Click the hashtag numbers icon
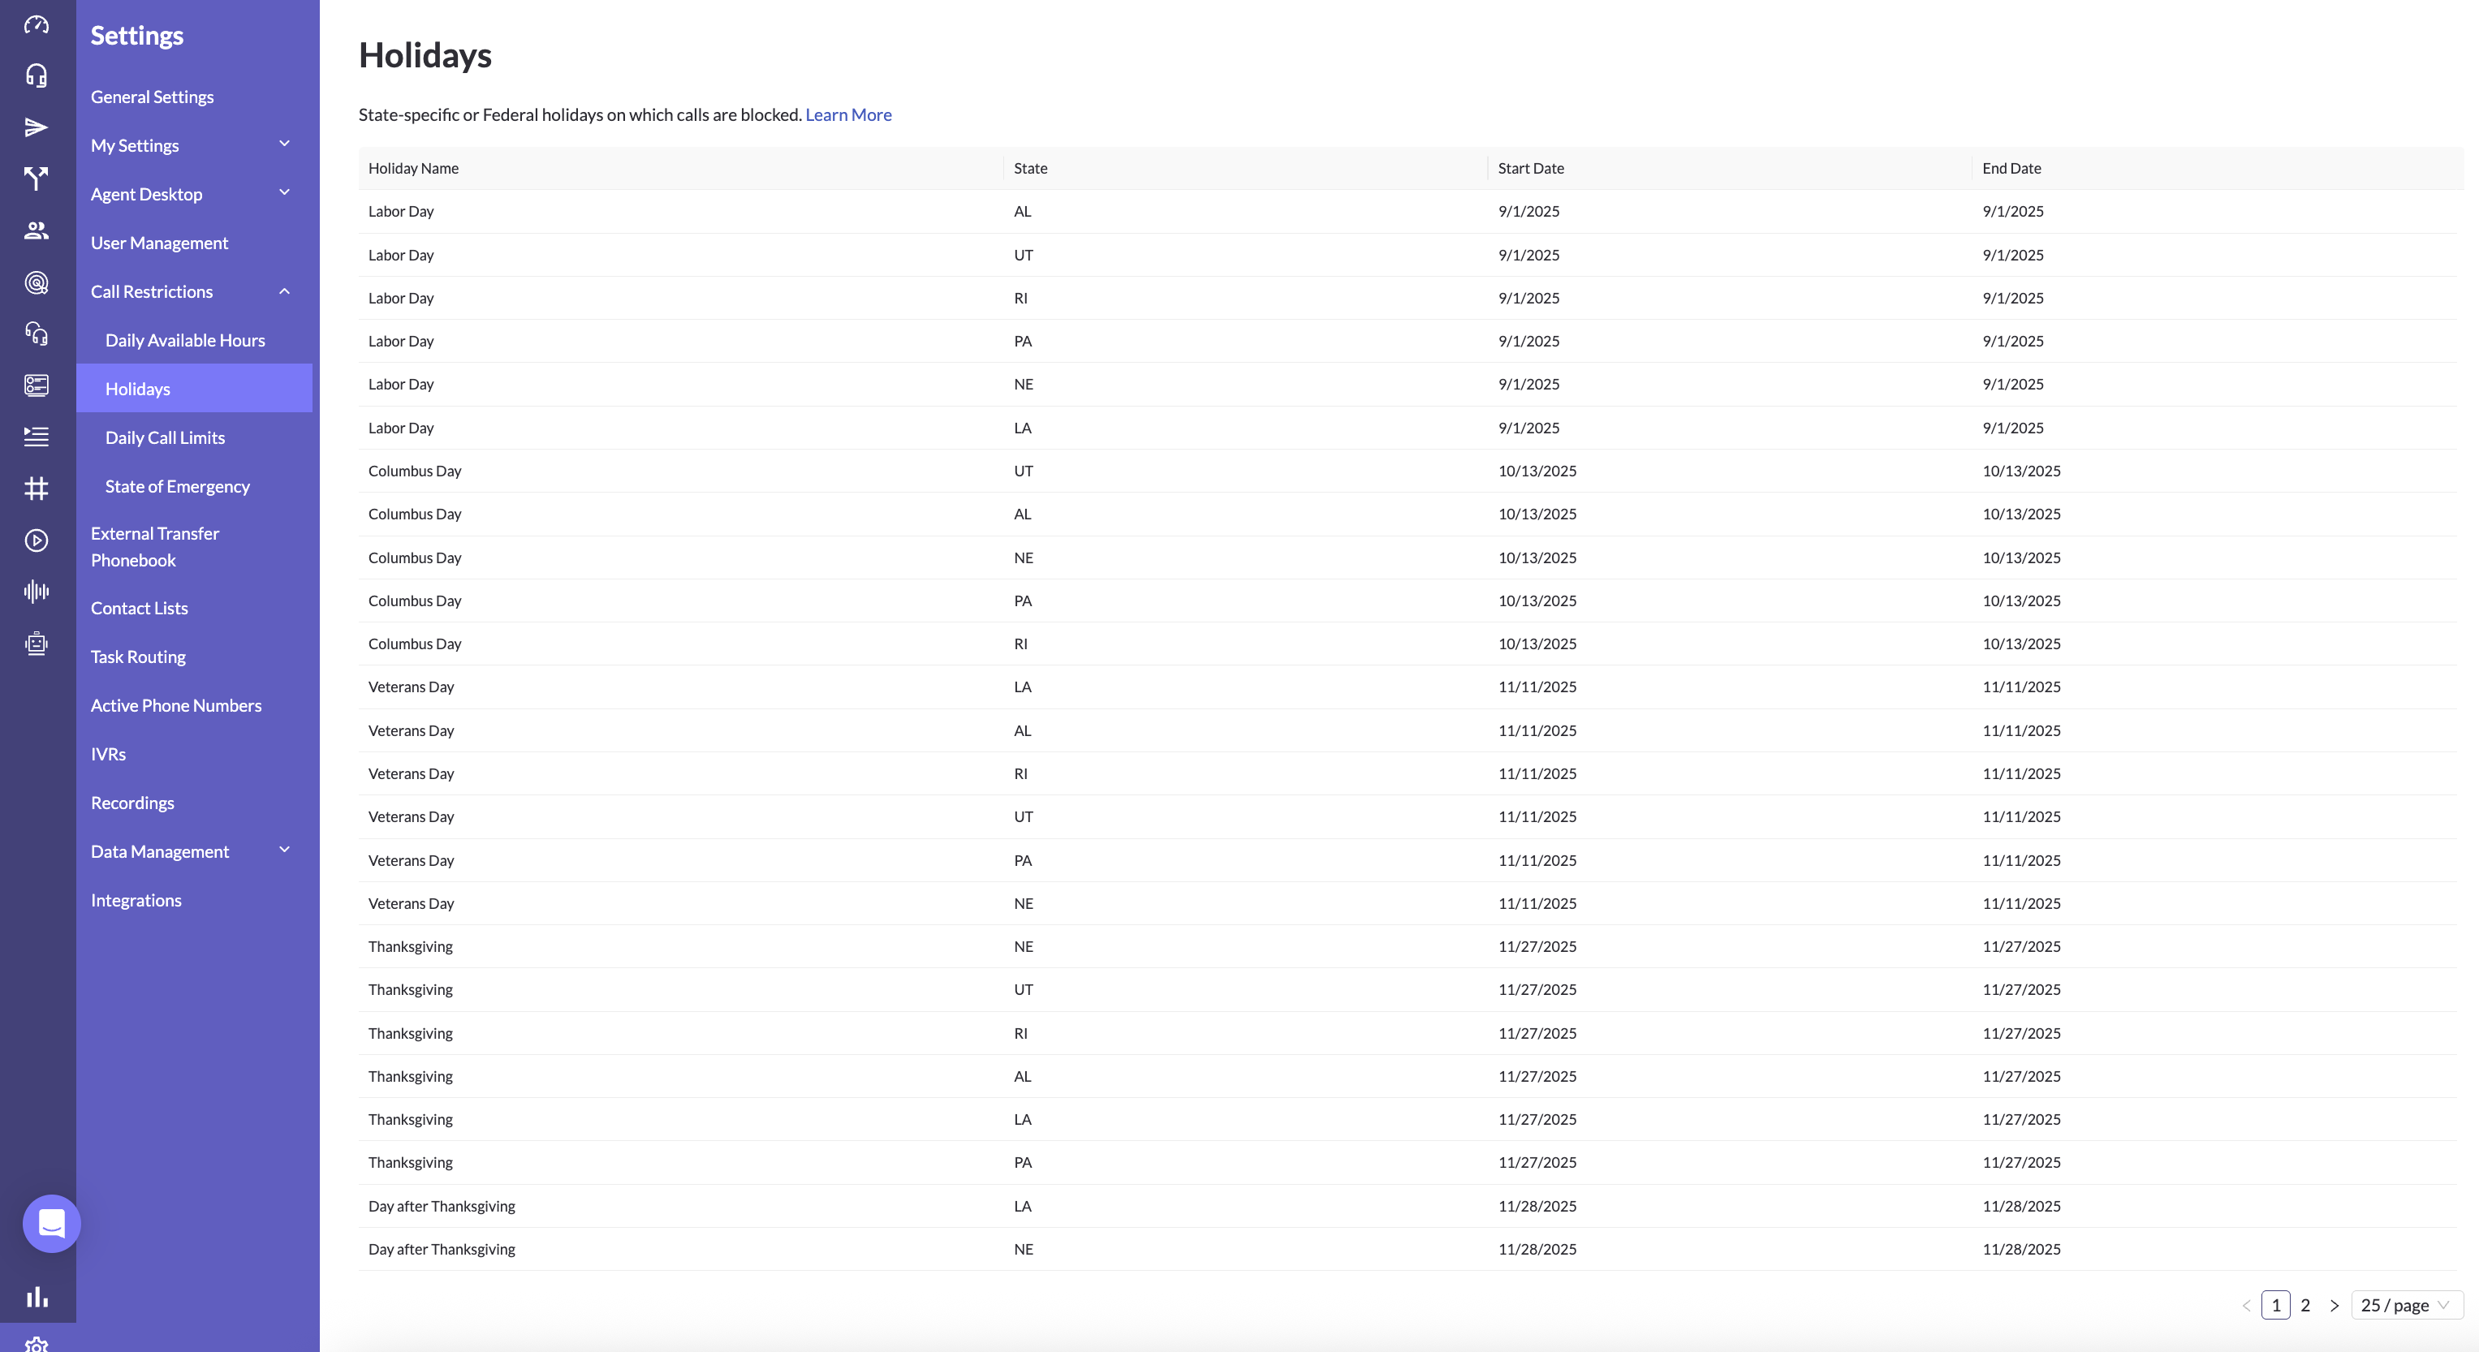Screen dimensions: 2479x1352 (37, 488)
